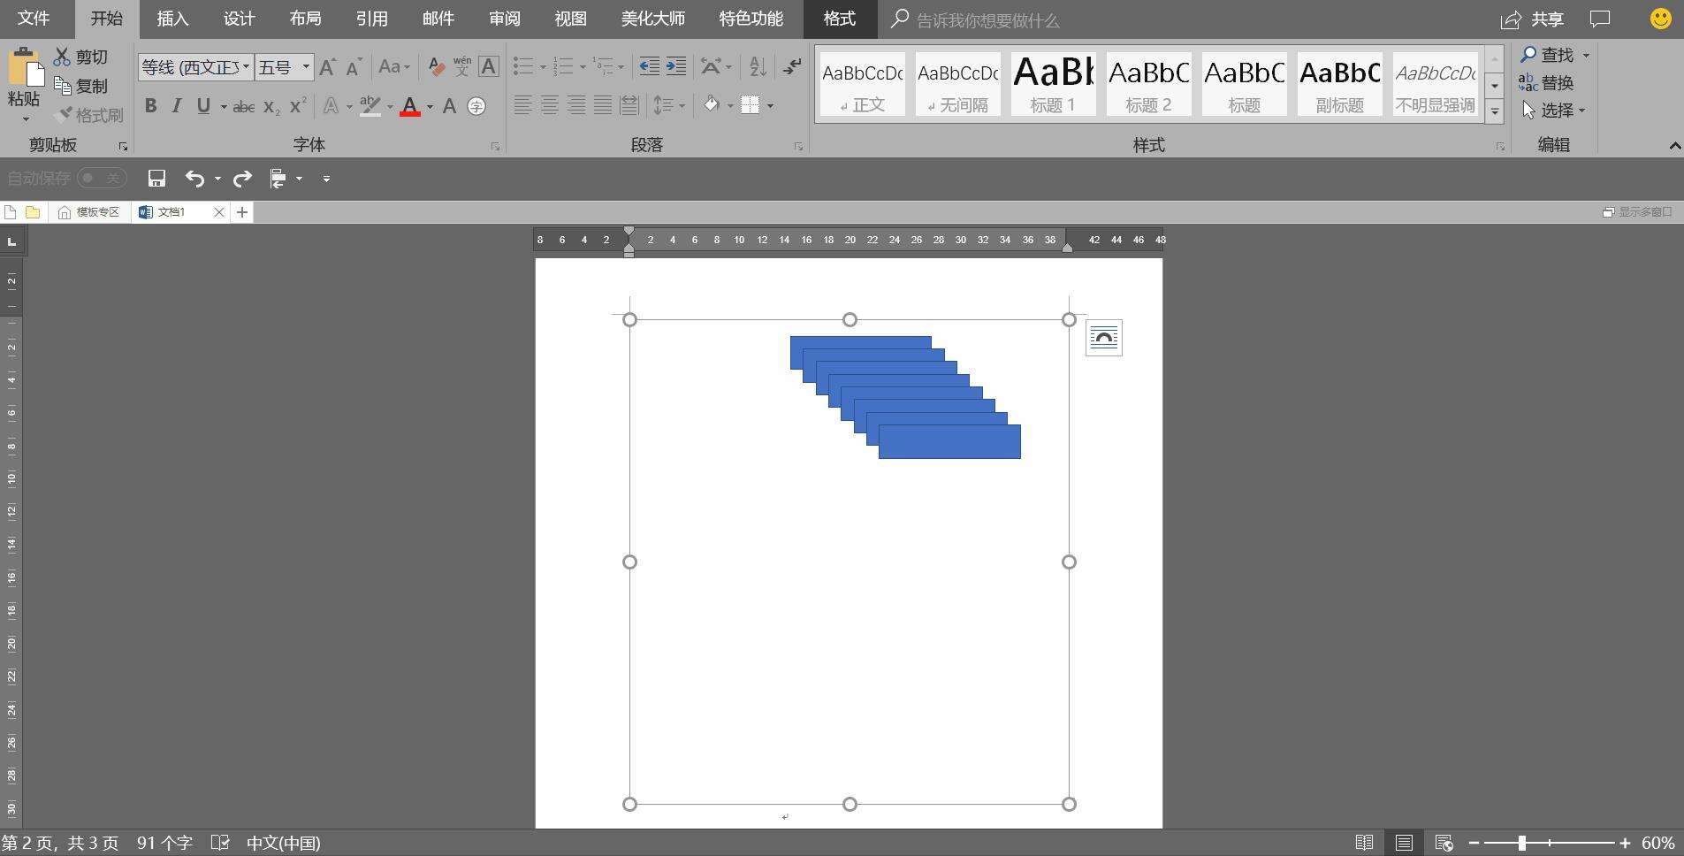Click the layout options icon beside canvas
1684x856 pixels.
coord(1103,338)
